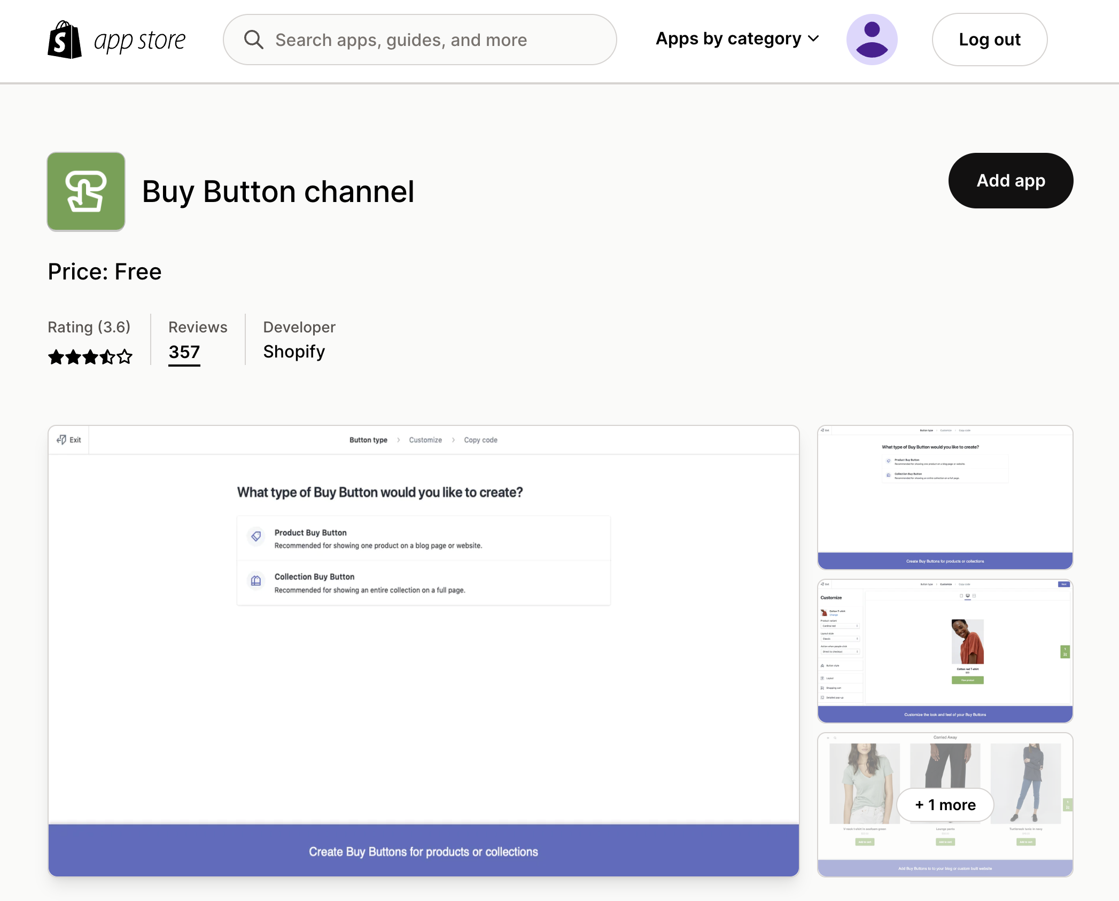Click the half-filled fourth rating star
The image size is (1119, 901).
107,356
